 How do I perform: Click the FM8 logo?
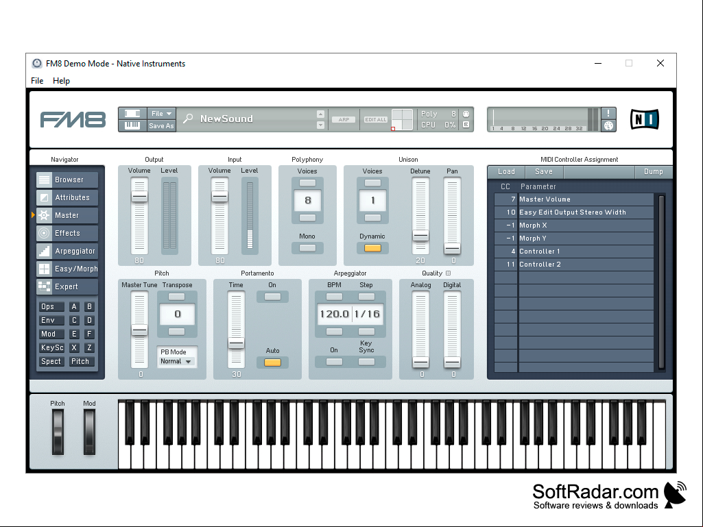[x=73, y=120]
